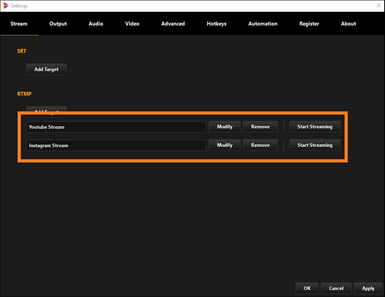Image resolution: width=385 pixels, height=297 pixels.
Task: Open the Register tab
Action: pyautogui.click(x=309, y=24)
